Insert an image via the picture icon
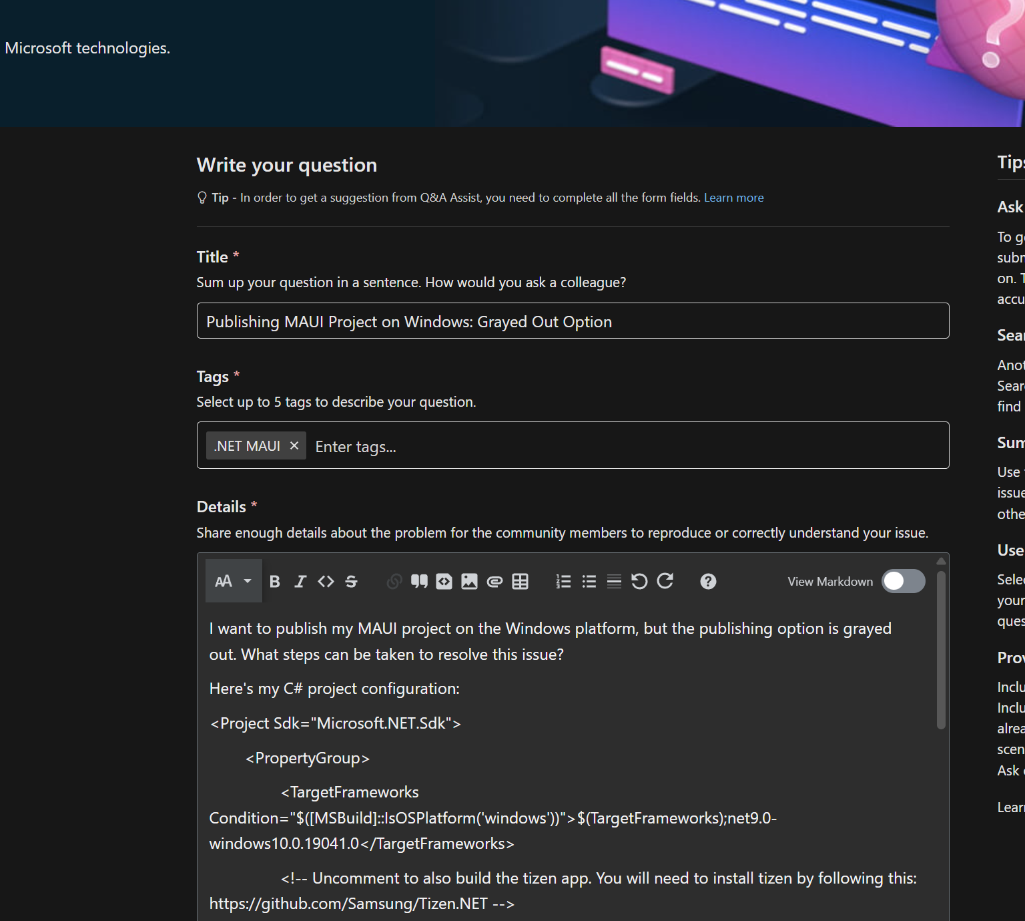This screenshot has width=1025, height=921. pyautogui.click(x=469, y=582)
